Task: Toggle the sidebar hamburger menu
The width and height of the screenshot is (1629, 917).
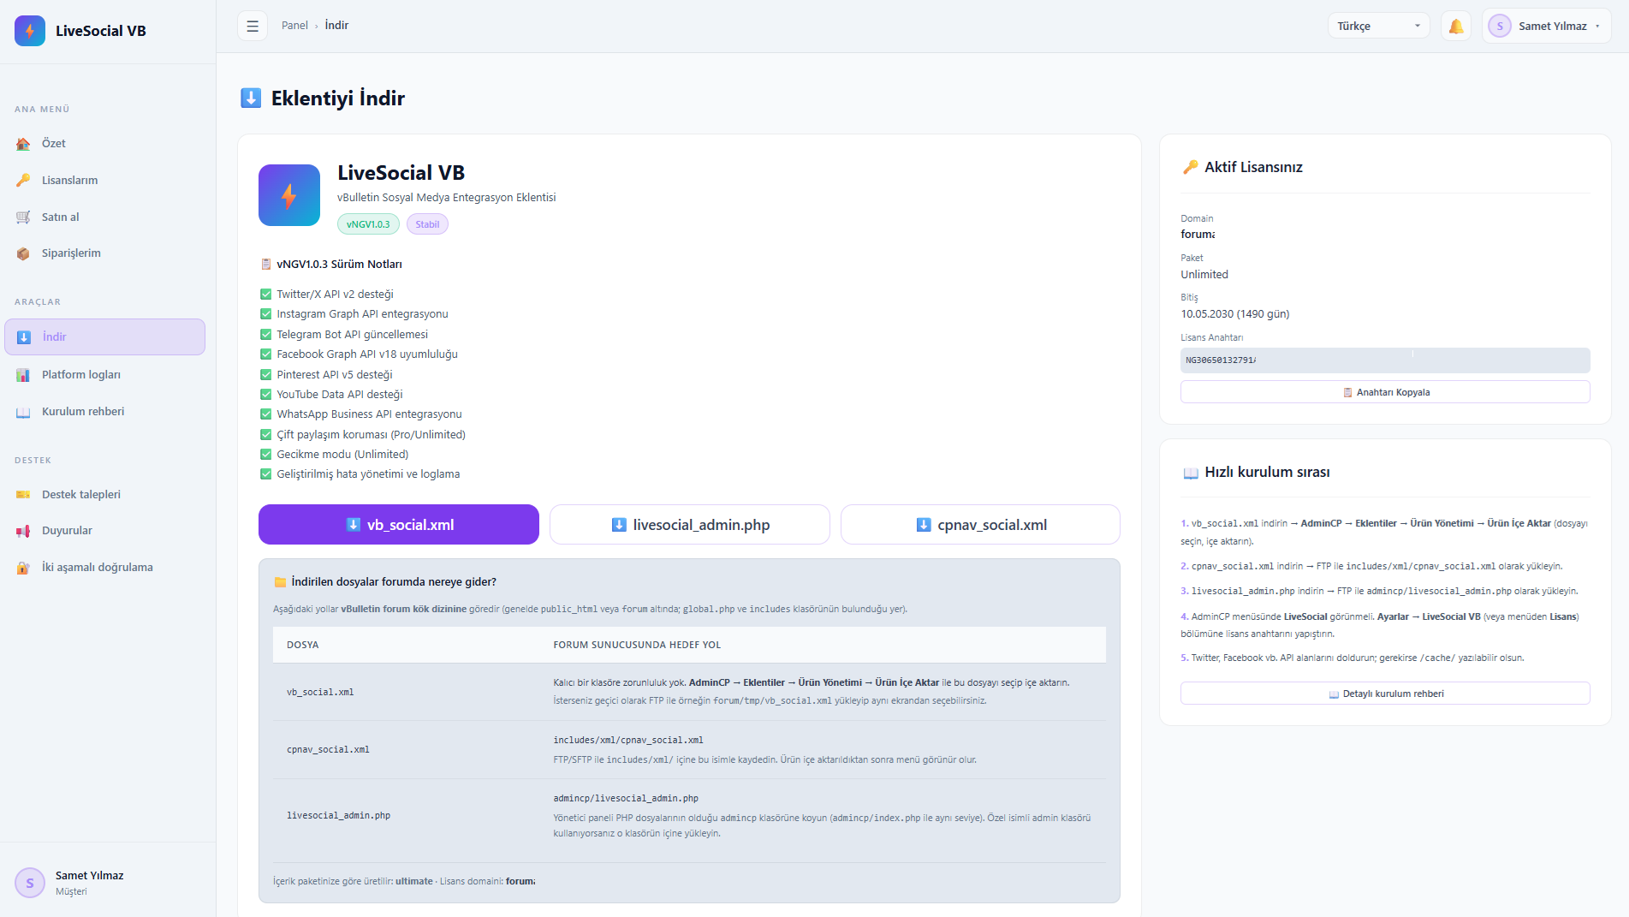Action: (253, 26)
